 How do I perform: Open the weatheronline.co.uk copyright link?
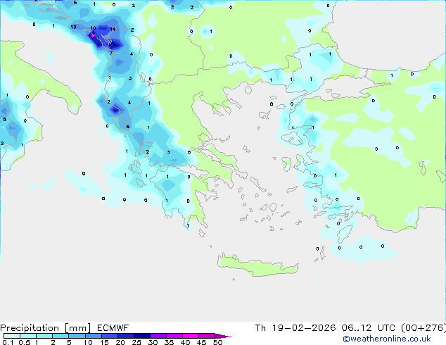(x=387, y=339)
